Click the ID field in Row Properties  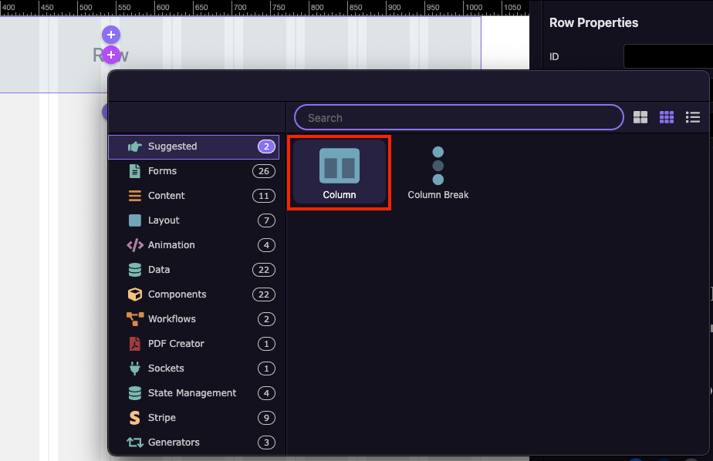(667, 57)
